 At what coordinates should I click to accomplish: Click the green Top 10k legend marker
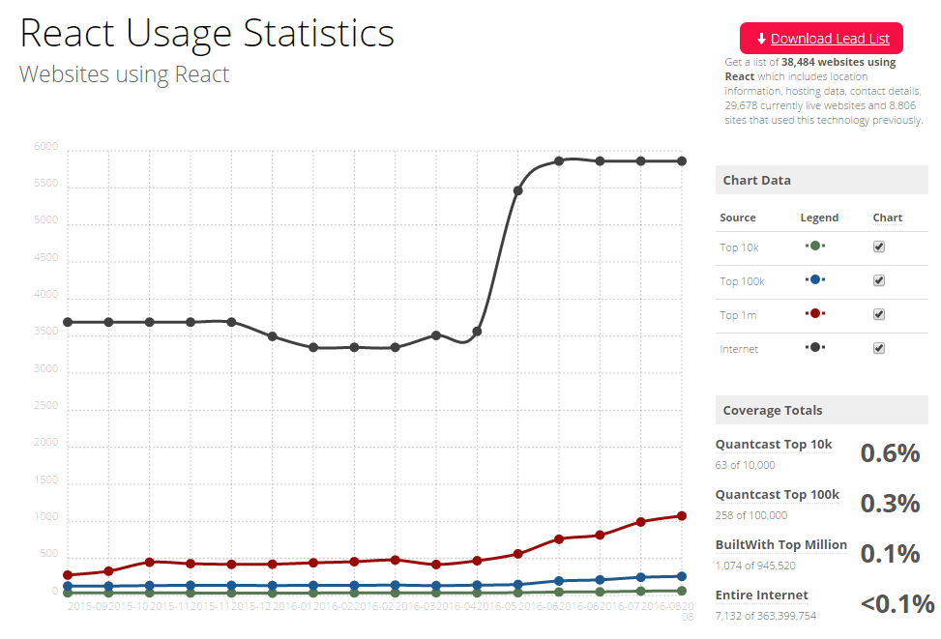tap(815, 247)
